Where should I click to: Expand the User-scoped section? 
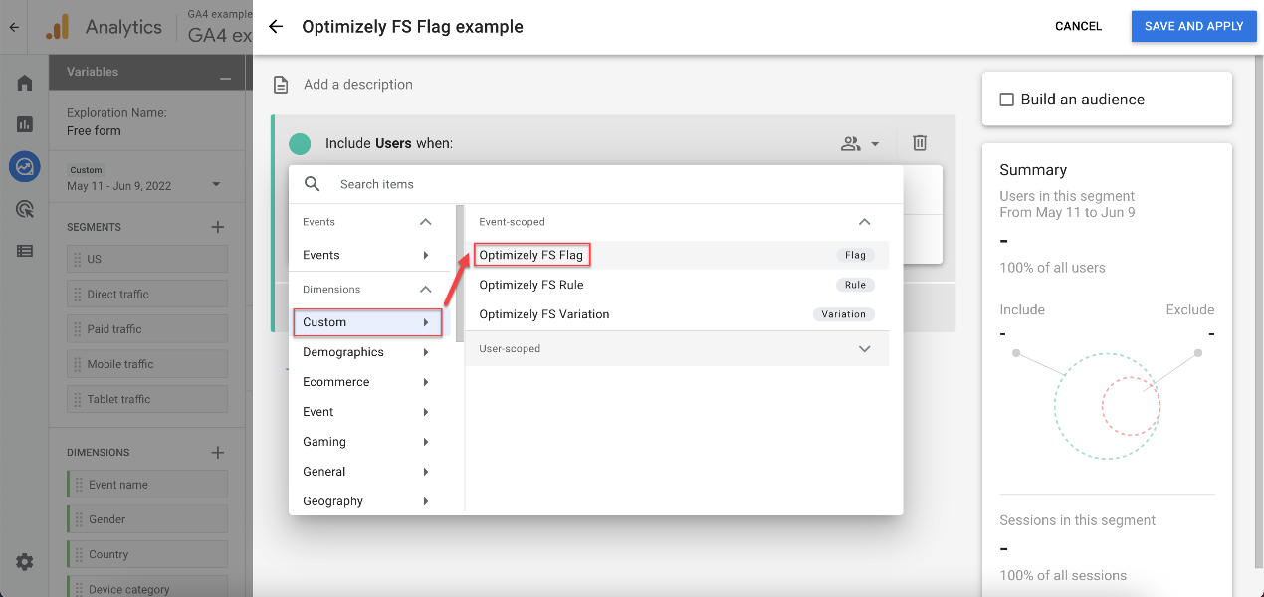pyautogui.click(x=864, y=349)
